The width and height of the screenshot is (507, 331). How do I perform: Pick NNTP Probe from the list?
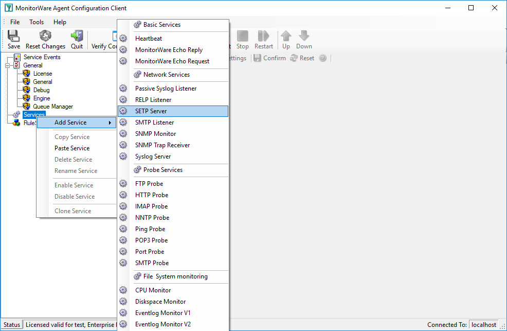(x=173, y=217)
